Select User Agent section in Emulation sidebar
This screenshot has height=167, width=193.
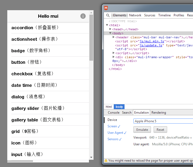click(117, 133)
